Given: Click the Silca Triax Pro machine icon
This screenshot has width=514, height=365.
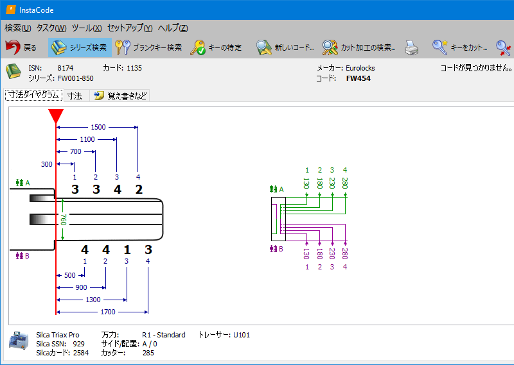Looking at the screenshot, I should (18, 341).
